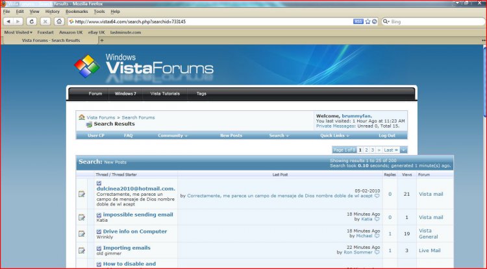Stop loading with the X button
Viewport: 487px width, 269px height.
click(45, 21)
